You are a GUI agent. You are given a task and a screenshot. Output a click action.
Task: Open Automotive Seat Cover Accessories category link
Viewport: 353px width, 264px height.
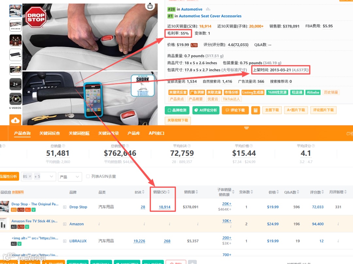[210, 16]
